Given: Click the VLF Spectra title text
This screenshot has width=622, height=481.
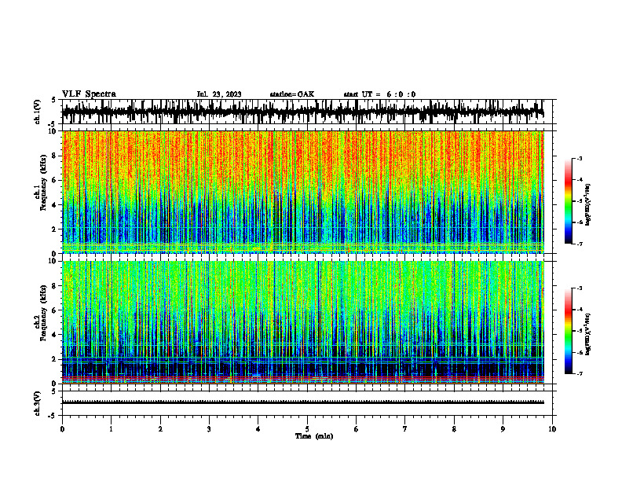Looking at the screenshot, I should [x=89, y=94].
